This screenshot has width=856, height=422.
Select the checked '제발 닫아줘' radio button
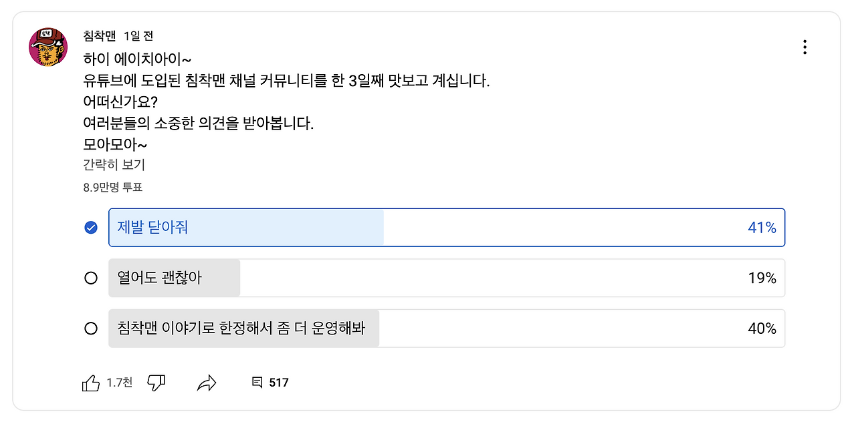[91, 228]
